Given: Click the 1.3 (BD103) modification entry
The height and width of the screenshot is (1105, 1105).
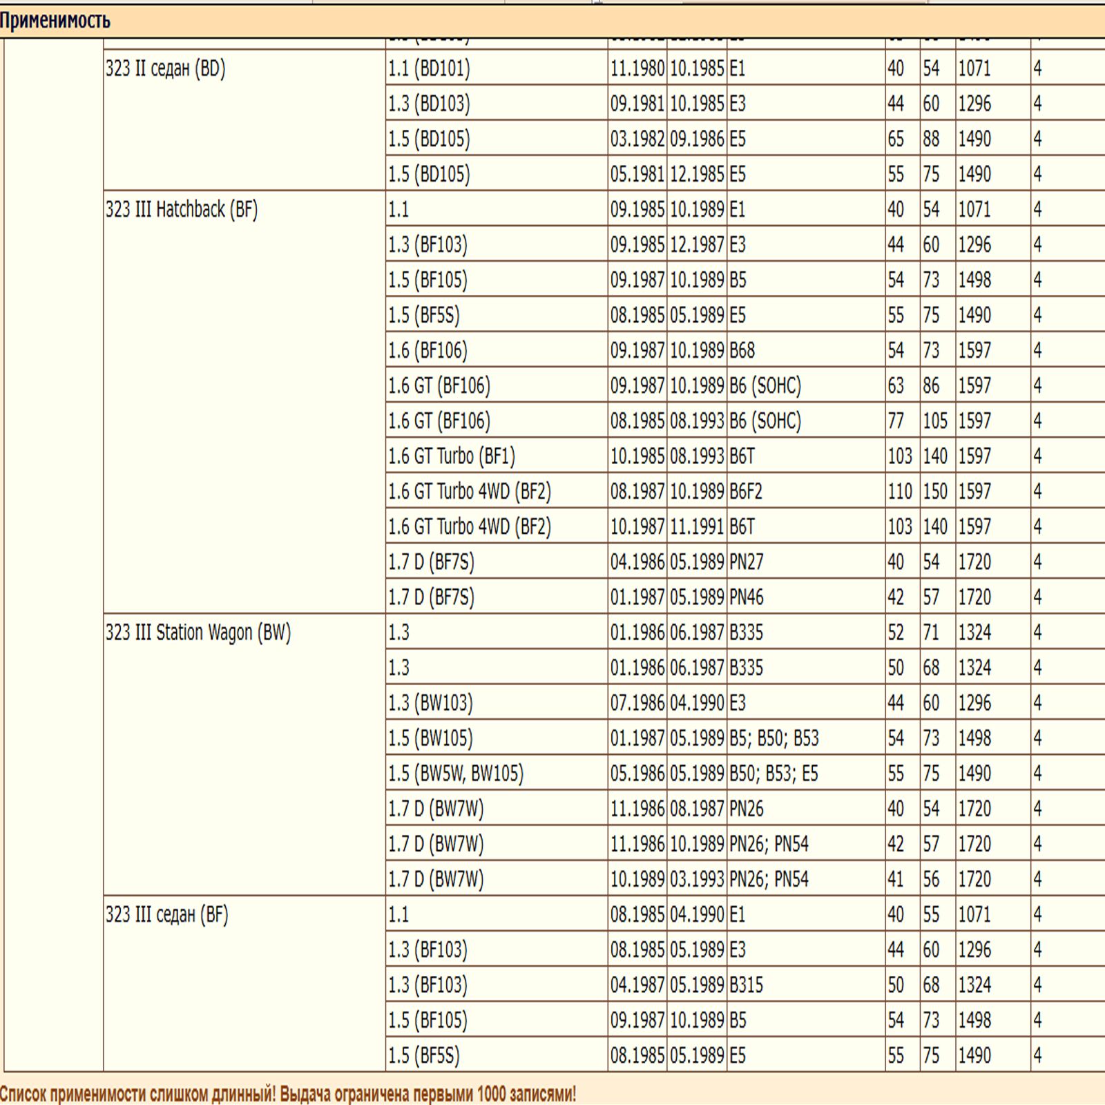Looking at the screenshot, I should click(x=429, y=104).
